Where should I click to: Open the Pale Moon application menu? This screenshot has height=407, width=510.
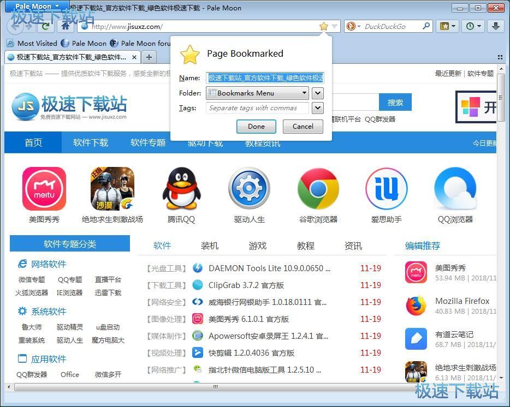[37, 7]
